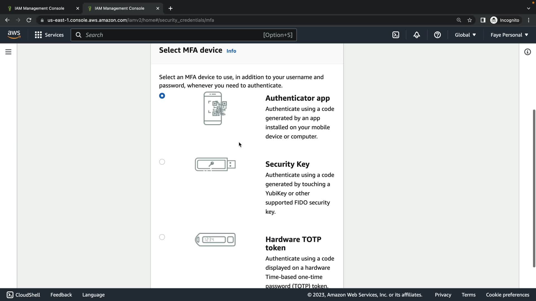Expand the browser tab search chevron
Viewport: 536px width, 301px height.
(528, 8)
